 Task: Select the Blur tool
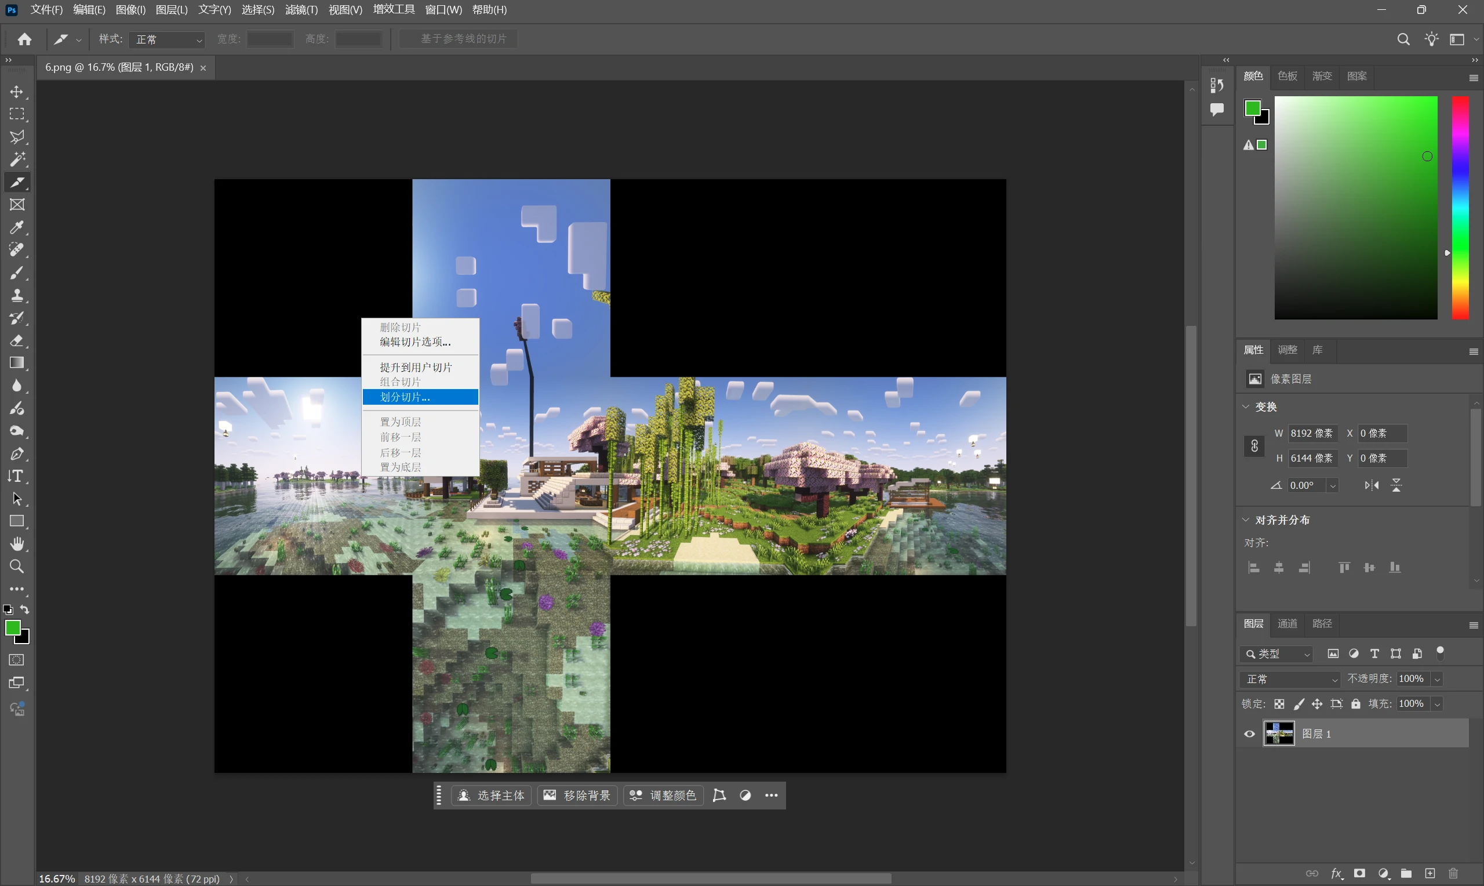coord(17,386)
